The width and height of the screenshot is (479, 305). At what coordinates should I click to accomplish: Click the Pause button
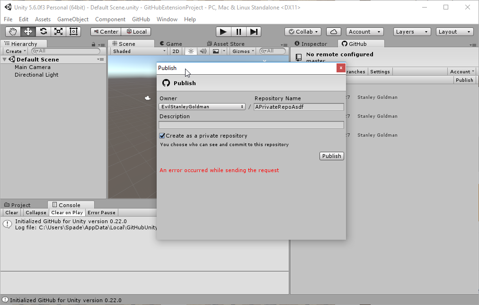pos(239,32)
